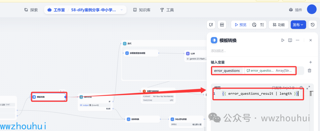The height and width of the screenshot is (131, 320).
Task: Run this step via panel play icon
Action: click(x=283, y=40)
